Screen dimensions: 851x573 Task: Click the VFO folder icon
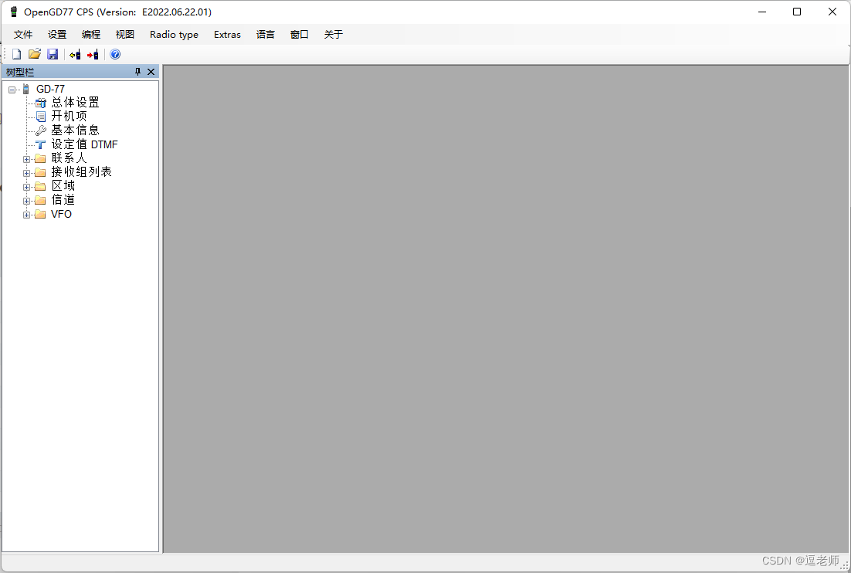pyautogui.click(x=40, y=215)
